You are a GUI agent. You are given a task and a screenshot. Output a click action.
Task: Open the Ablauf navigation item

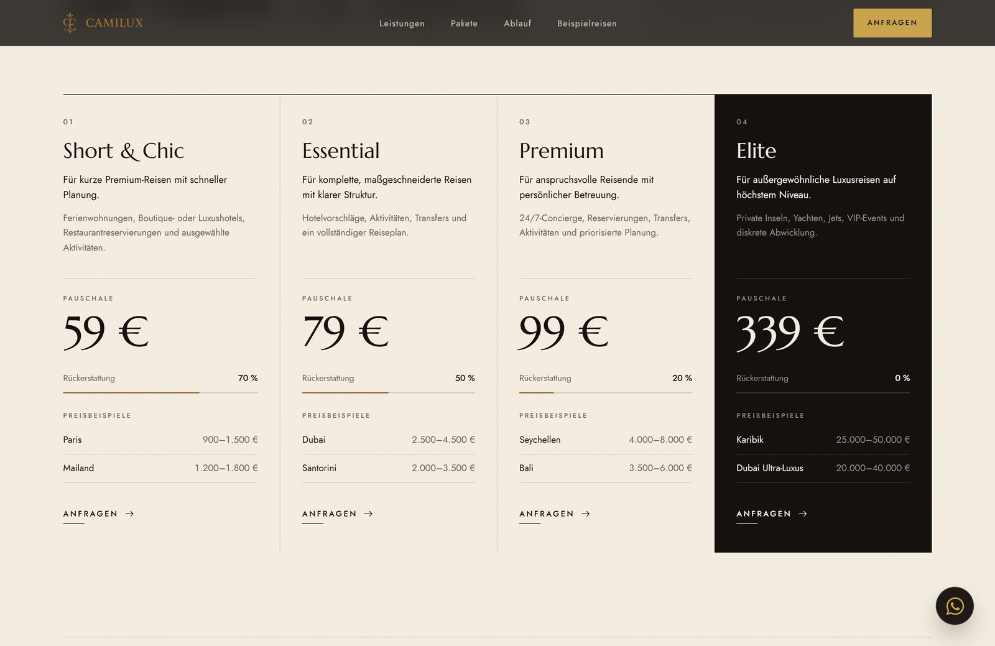tap(517, 24)
